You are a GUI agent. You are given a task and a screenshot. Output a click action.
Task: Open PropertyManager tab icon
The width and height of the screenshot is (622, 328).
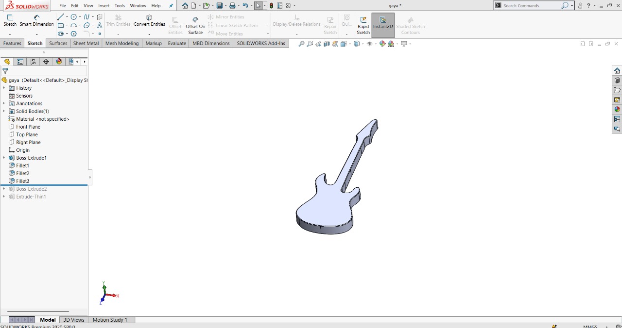[20, 62]
